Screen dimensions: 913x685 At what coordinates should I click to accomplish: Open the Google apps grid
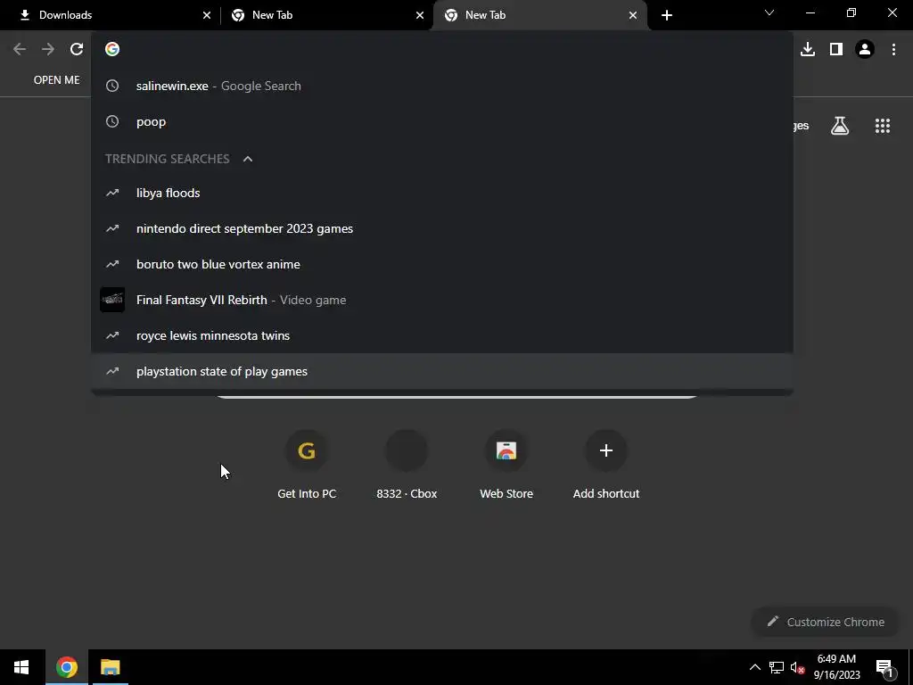pyautogui.click(x=883, y=126)
